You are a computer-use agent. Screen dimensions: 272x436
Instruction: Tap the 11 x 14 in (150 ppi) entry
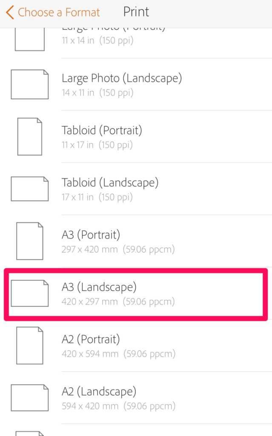tap(97, 40)
